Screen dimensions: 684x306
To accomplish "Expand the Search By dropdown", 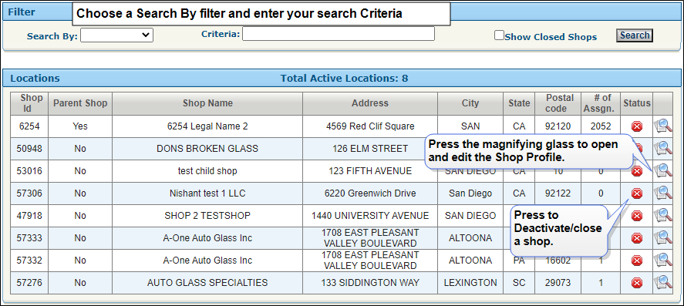I will point(117,35).
